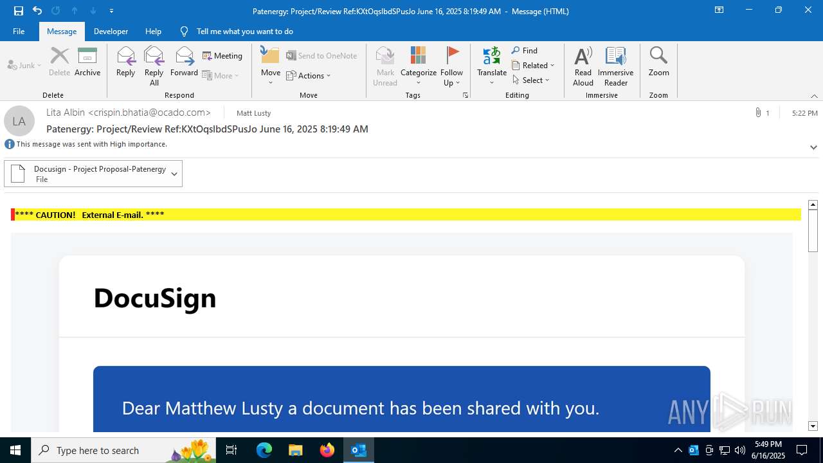Click Send to OneNote
Screen dimensions: 823x463
321,56
